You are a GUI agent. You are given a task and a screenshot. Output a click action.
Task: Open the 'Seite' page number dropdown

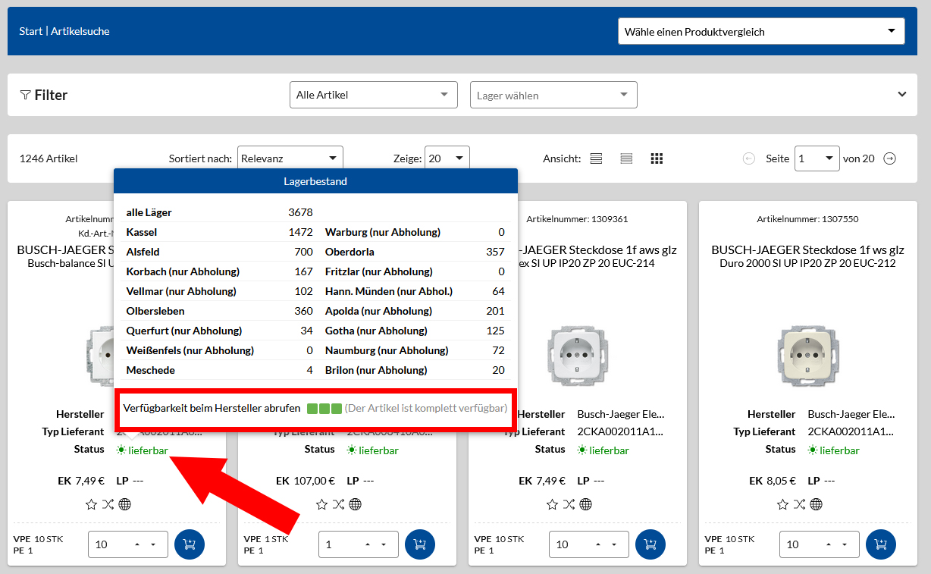[817, 158]
